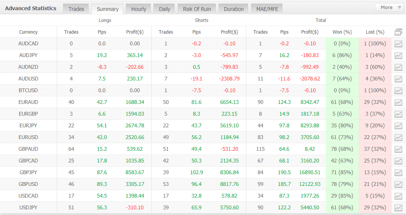Open chart icon next to USDJPY row

pyautogui.click(x=398, y=208)
